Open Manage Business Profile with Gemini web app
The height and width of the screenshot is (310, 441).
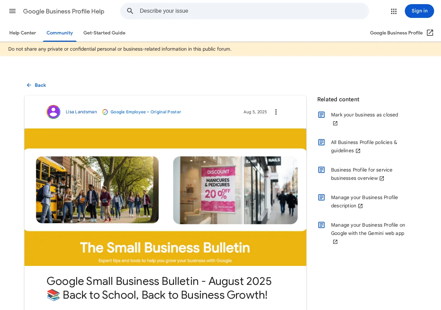pyautogui.click(x=368, y=233)
